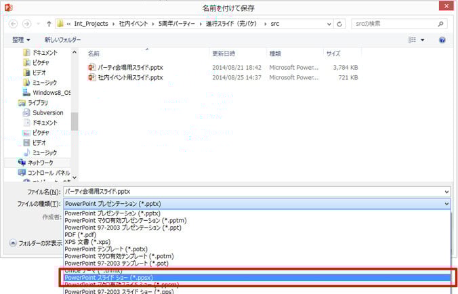Change view layout icon
The height and width of the screenshot is (294, 458).
[x=412, y=40]
